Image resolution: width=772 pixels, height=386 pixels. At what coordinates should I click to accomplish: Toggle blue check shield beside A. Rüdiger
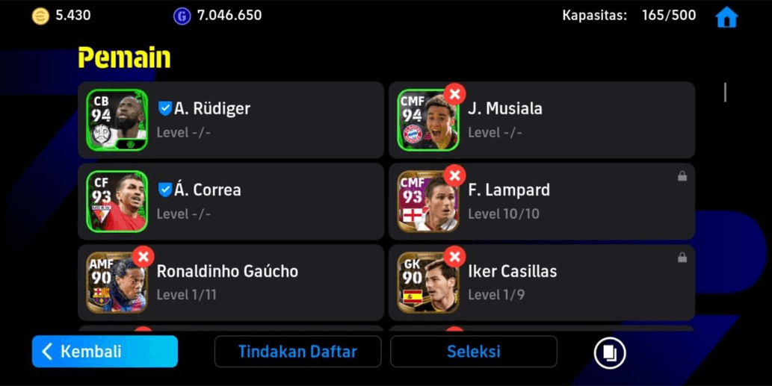click(x=164, y=109)
